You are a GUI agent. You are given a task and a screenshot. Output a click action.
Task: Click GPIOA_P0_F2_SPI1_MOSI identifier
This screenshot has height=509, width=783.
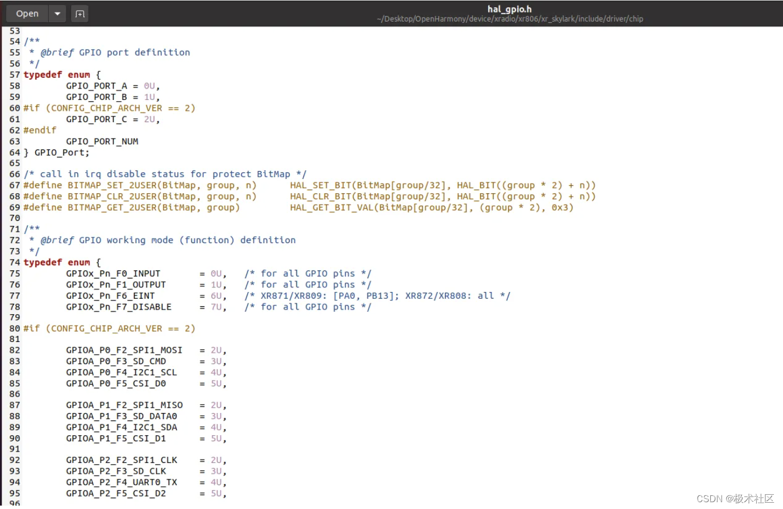[124, 351]
